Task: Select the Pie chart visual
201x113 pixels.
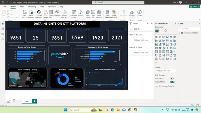Action: (171, 44)
